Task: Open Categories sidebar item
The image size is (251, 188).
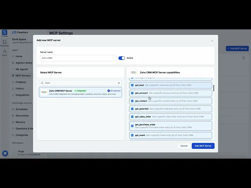Action: pos(20,135)
